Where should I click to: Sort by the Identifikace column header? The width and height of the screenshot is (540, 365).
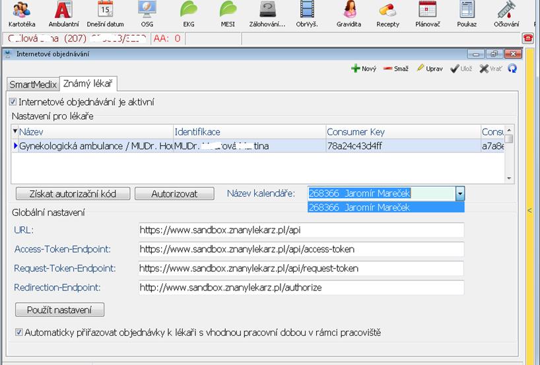coord(250,132)
